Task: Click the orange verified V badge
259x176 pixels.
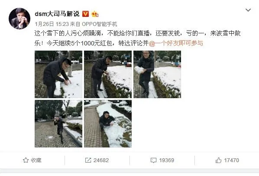Action: 85,14
